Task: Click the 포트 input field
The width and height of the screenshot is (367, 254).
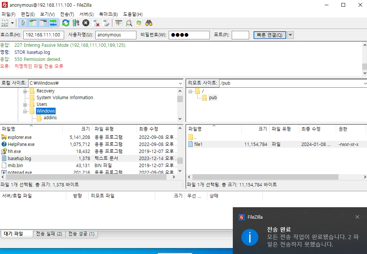Action: pos(240,35)
